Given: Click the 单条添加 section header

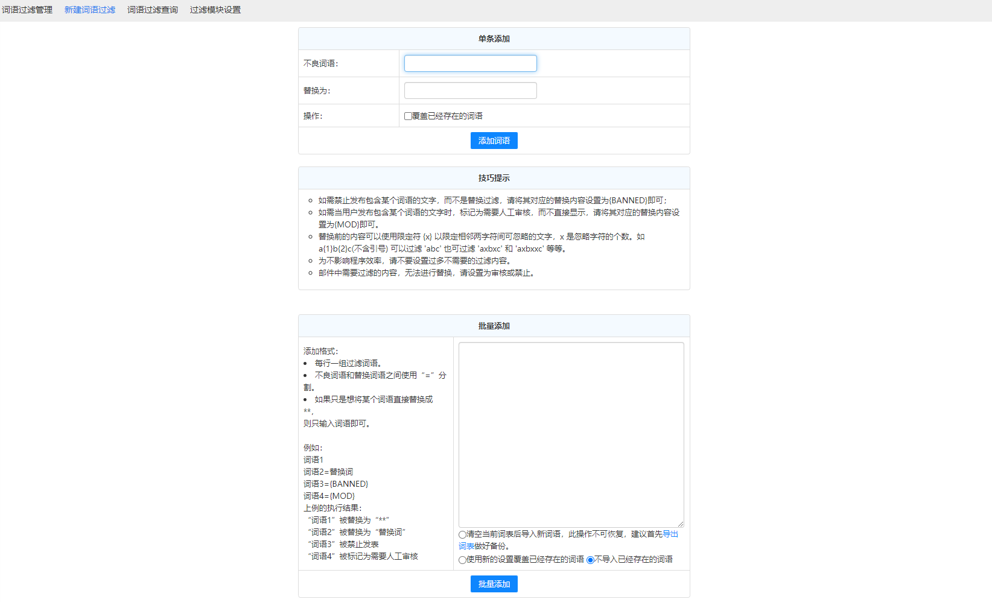Looking at the screenshot, I should [494, 39].
